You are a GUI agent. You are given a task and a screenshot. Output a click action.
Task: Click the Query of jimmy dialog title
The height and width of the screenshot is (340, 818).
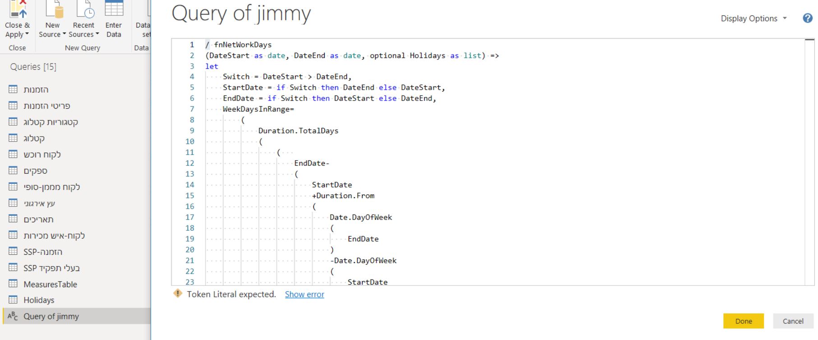(241, 14)
